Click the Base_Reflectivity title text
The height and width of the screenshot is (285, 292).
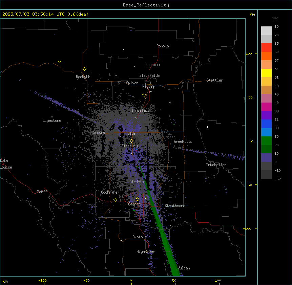point(146,5)
